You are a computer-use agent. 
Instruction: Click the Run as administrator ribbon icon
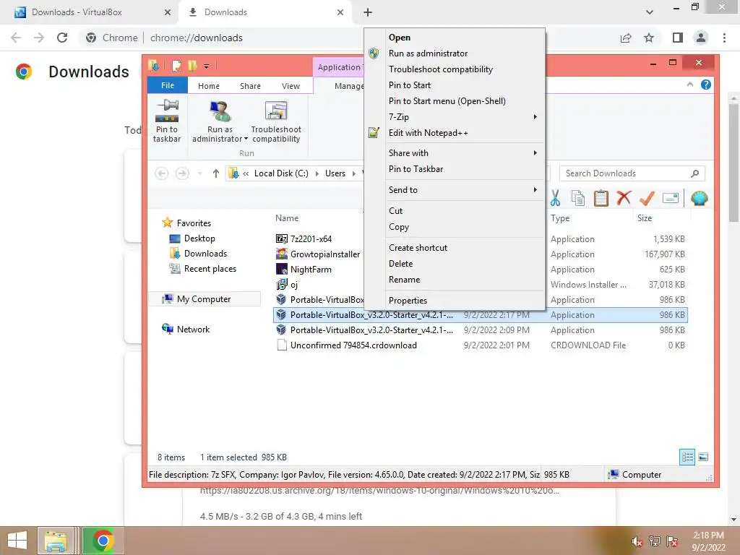[x=220, y=111]
